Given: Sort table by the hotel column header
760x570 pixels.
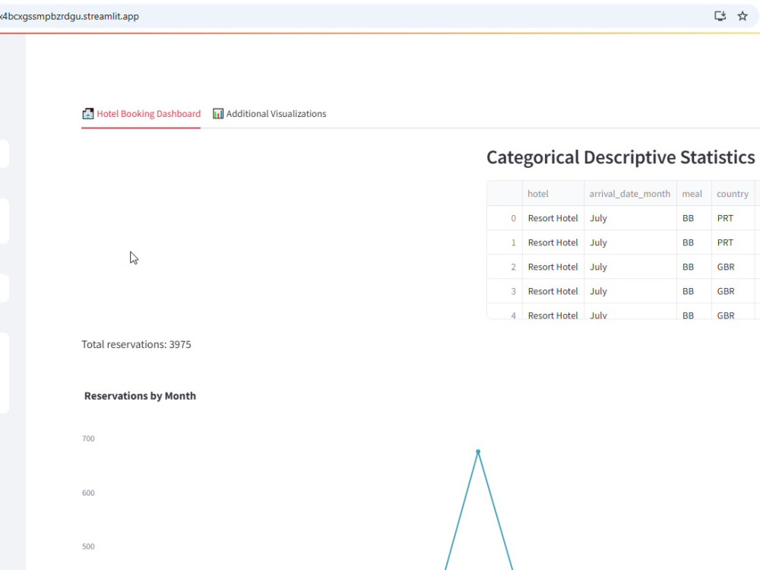Looking at the screenshot, I should click(553, 194).
